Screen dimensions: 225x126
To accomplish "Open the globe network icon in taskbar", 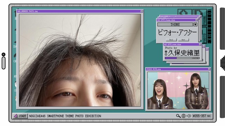I will (184, 116).
